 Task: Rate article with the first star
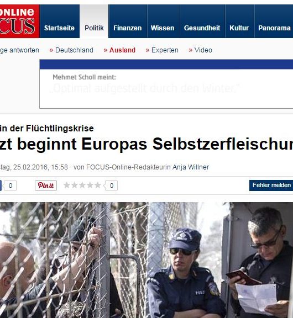click(67, 185)
